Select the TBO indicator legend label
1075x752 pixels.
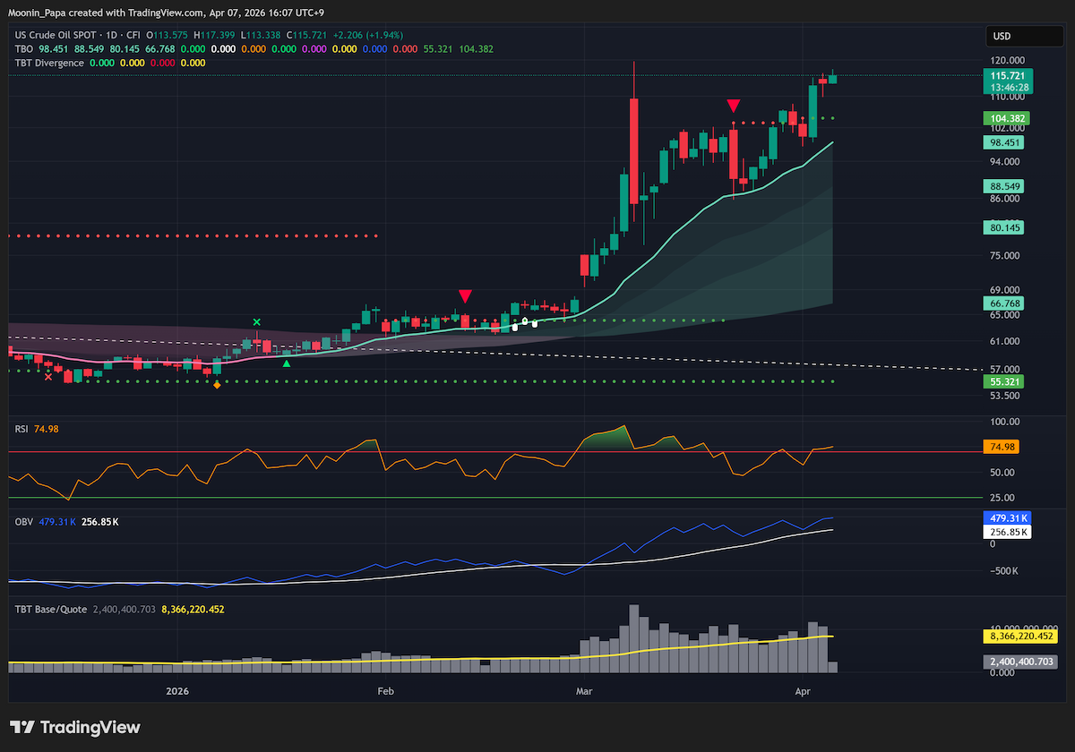25,48
